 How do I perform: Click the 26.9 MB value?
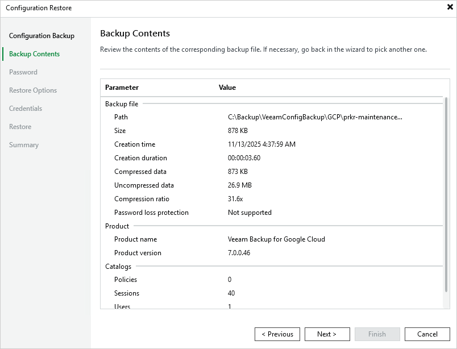tap(239, 185)
